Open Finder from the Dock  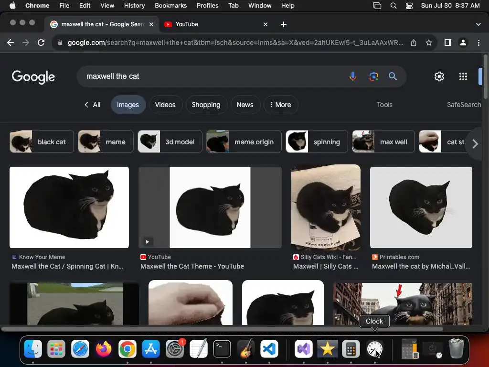[33, 348]
